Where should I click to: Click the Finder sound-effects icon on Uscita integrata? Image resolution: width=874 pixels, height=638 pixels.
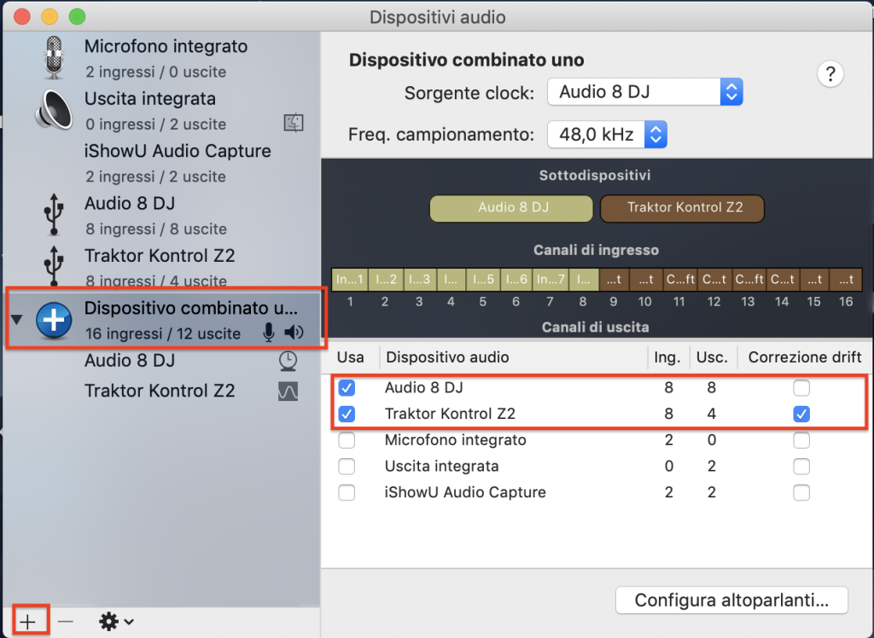coord(294,123)
